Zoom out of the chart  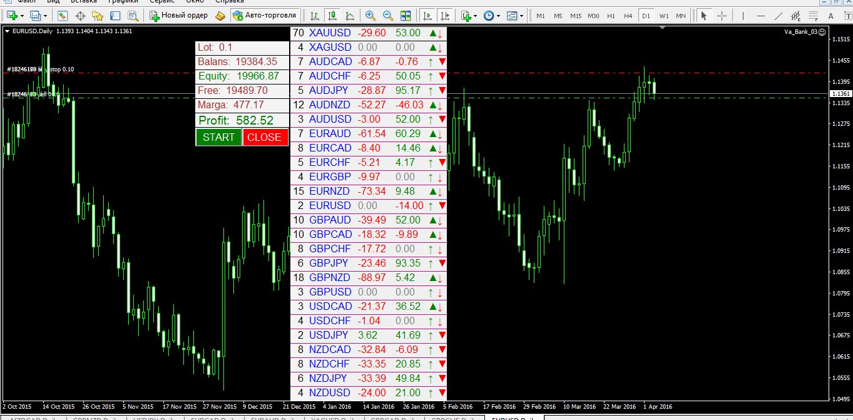tap(388, 15)
